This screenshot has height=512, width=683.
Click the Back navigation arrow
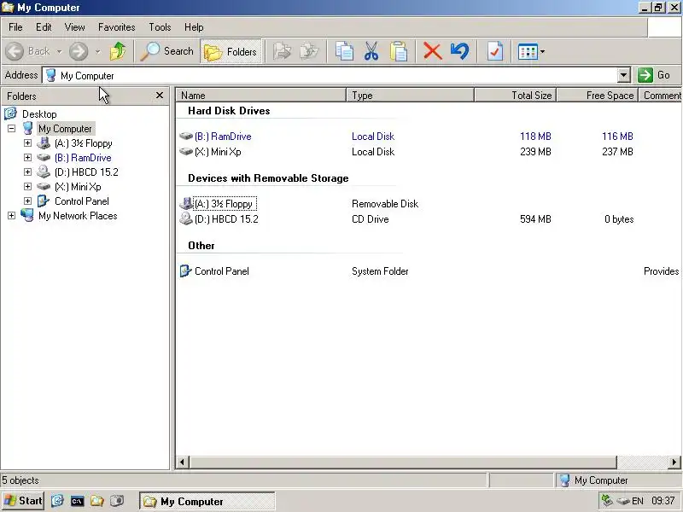click(x=15, y=51)
